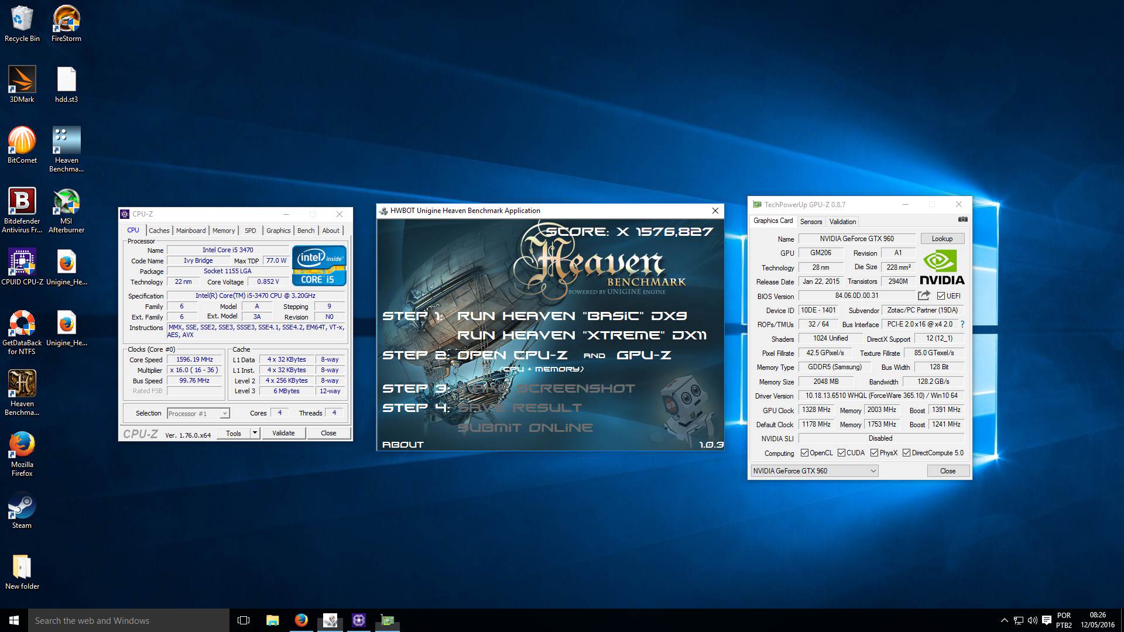Open the BitComet desktop shortcut

(x=22, y=146)
